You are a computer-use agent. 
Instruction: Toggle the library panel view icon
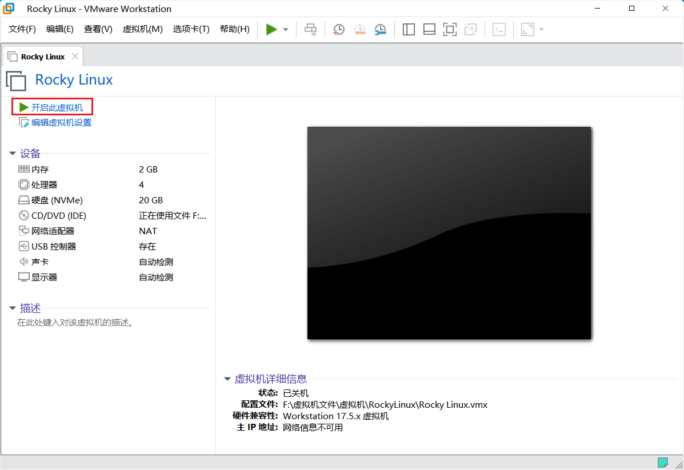[409, 29]
